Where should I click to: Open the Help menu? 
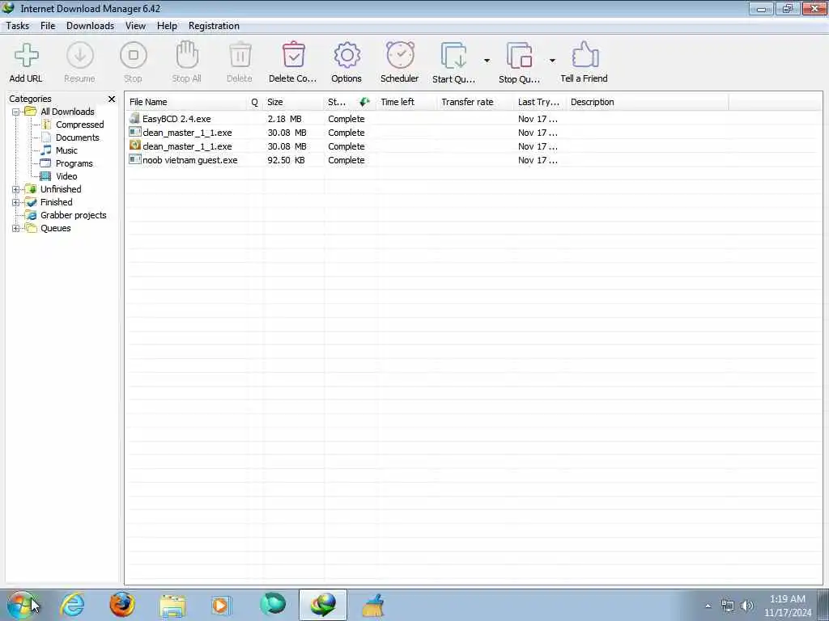(x=167, y=26)
